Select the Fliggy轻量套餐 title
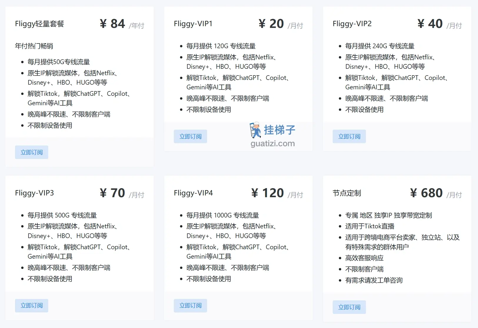Viewport: 478px width, 328px height. click(40, 24)
